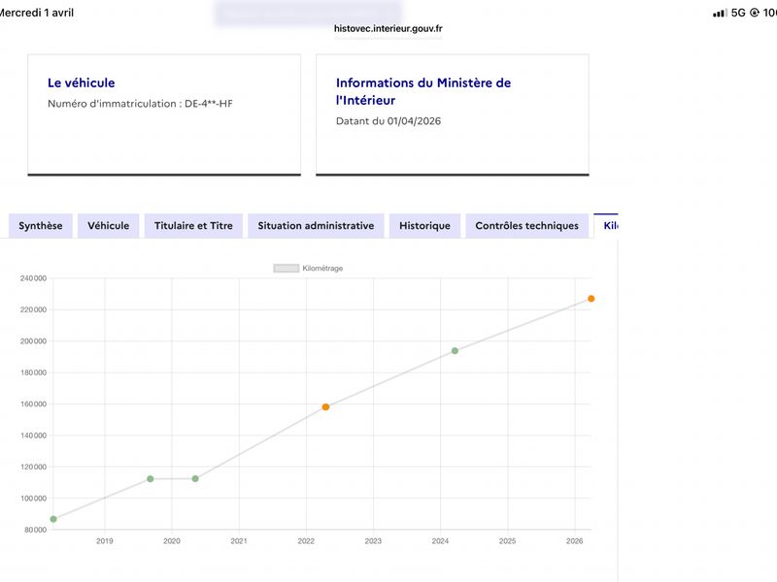777x582 pixels.
Task: Select the green data point in late 2019
Action: pos(150,478)
